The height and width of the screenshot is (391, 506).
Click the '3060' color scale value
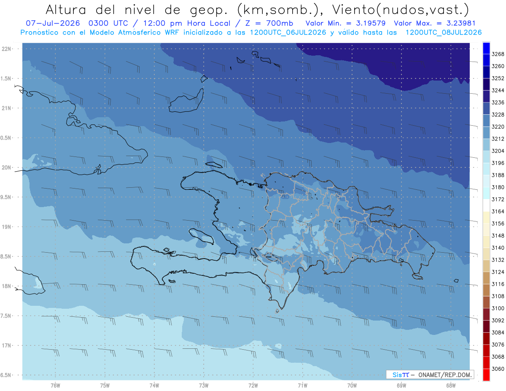click(498, 369)
